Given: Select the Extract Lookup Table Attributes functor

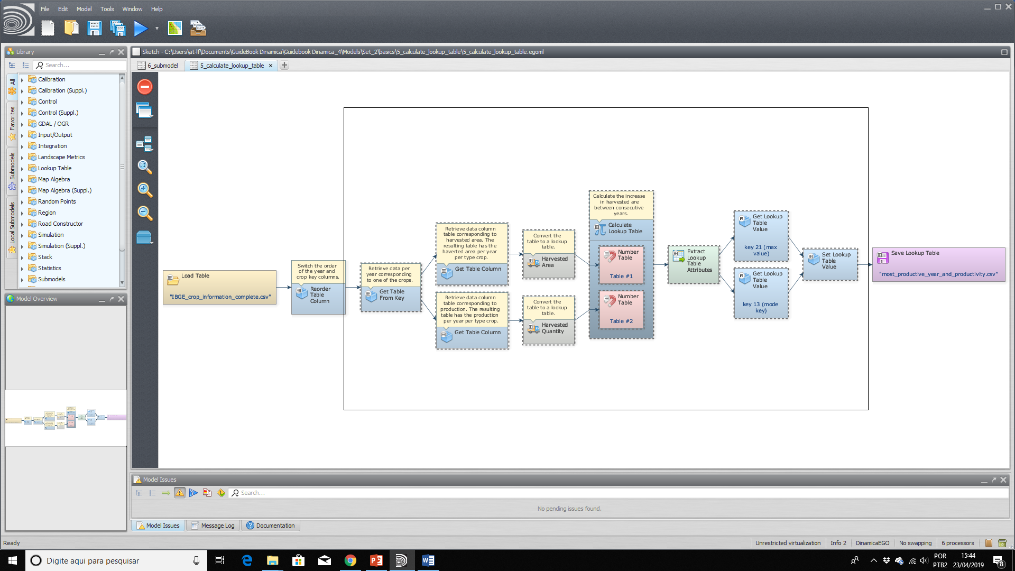Looking at the screenshot, I should [x=694, y=264].
